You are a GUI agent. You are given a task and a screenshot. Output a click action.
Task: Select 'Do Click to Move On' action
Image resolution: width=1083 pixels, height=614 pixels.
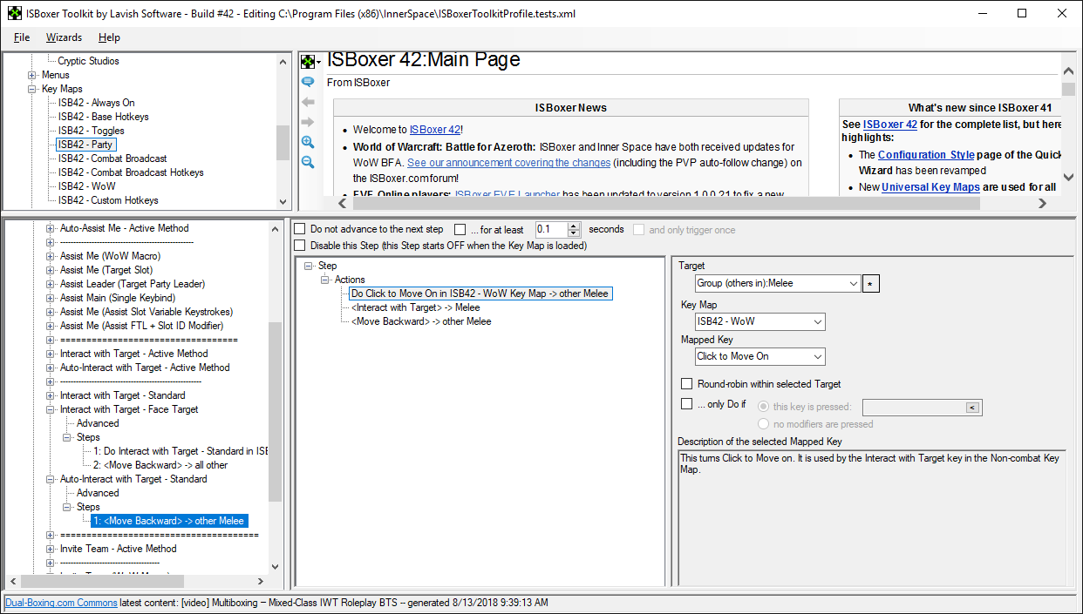tap(480, 294)
